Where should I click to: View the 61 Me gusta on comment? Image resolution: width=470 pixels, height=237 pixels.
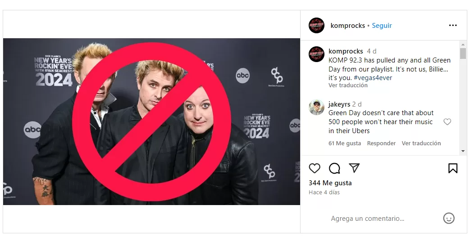[x=345, y=143]
